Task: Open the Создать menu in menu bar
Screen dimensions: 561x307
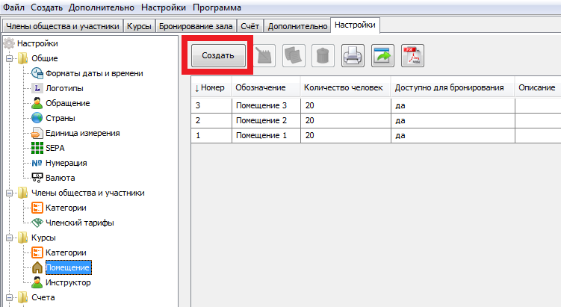Action: coord(46,7)
